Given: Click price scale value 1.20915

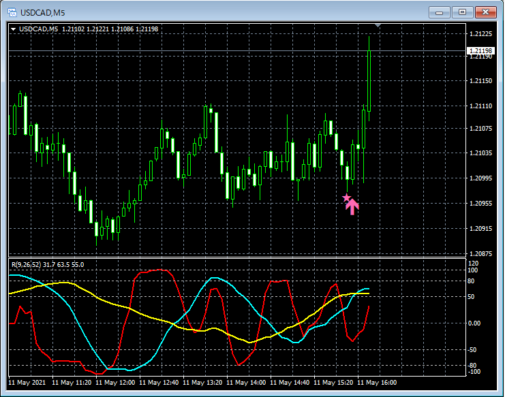Looking at the screenshot, I should pyautogui.click(x=481, y=228).
